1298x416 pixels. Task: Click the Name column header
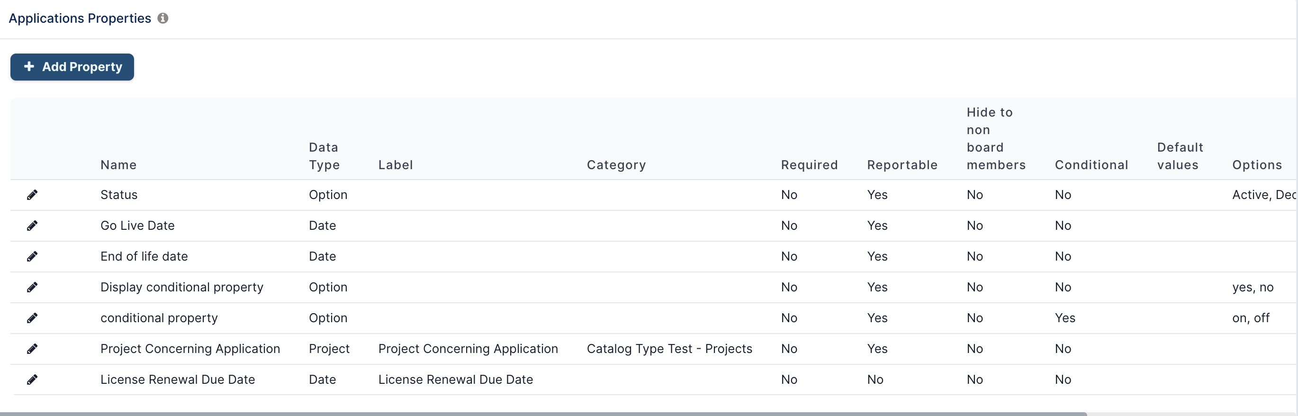[x=118, y=165]
